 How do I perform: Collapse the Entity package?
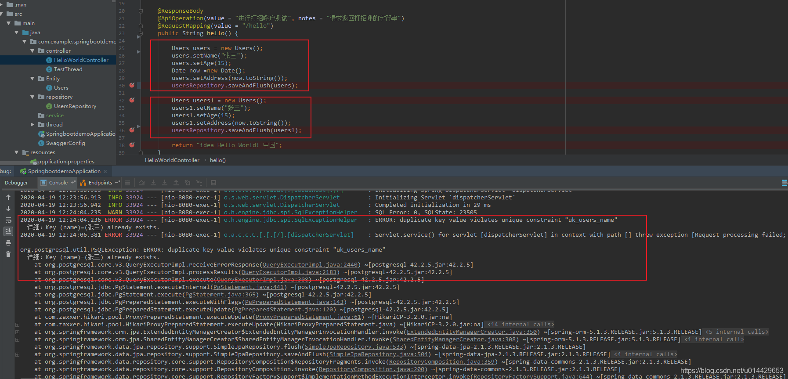tap(33, 79)
